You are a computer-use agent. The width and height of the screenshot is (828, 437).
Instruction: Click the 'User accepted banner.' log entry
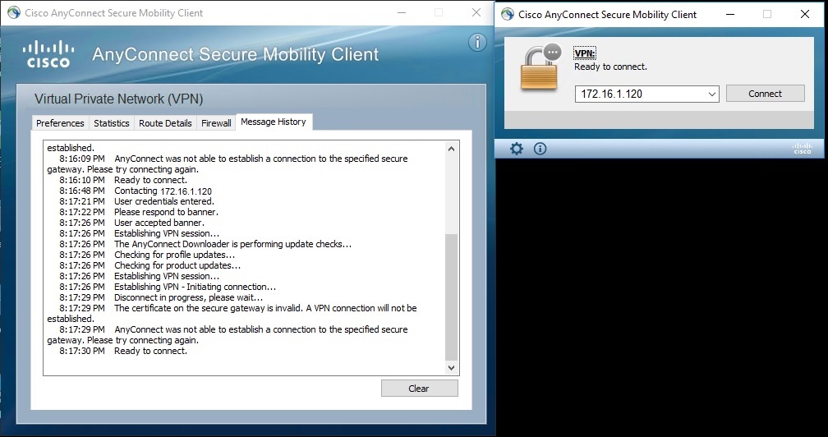click(x=132, y=223)
